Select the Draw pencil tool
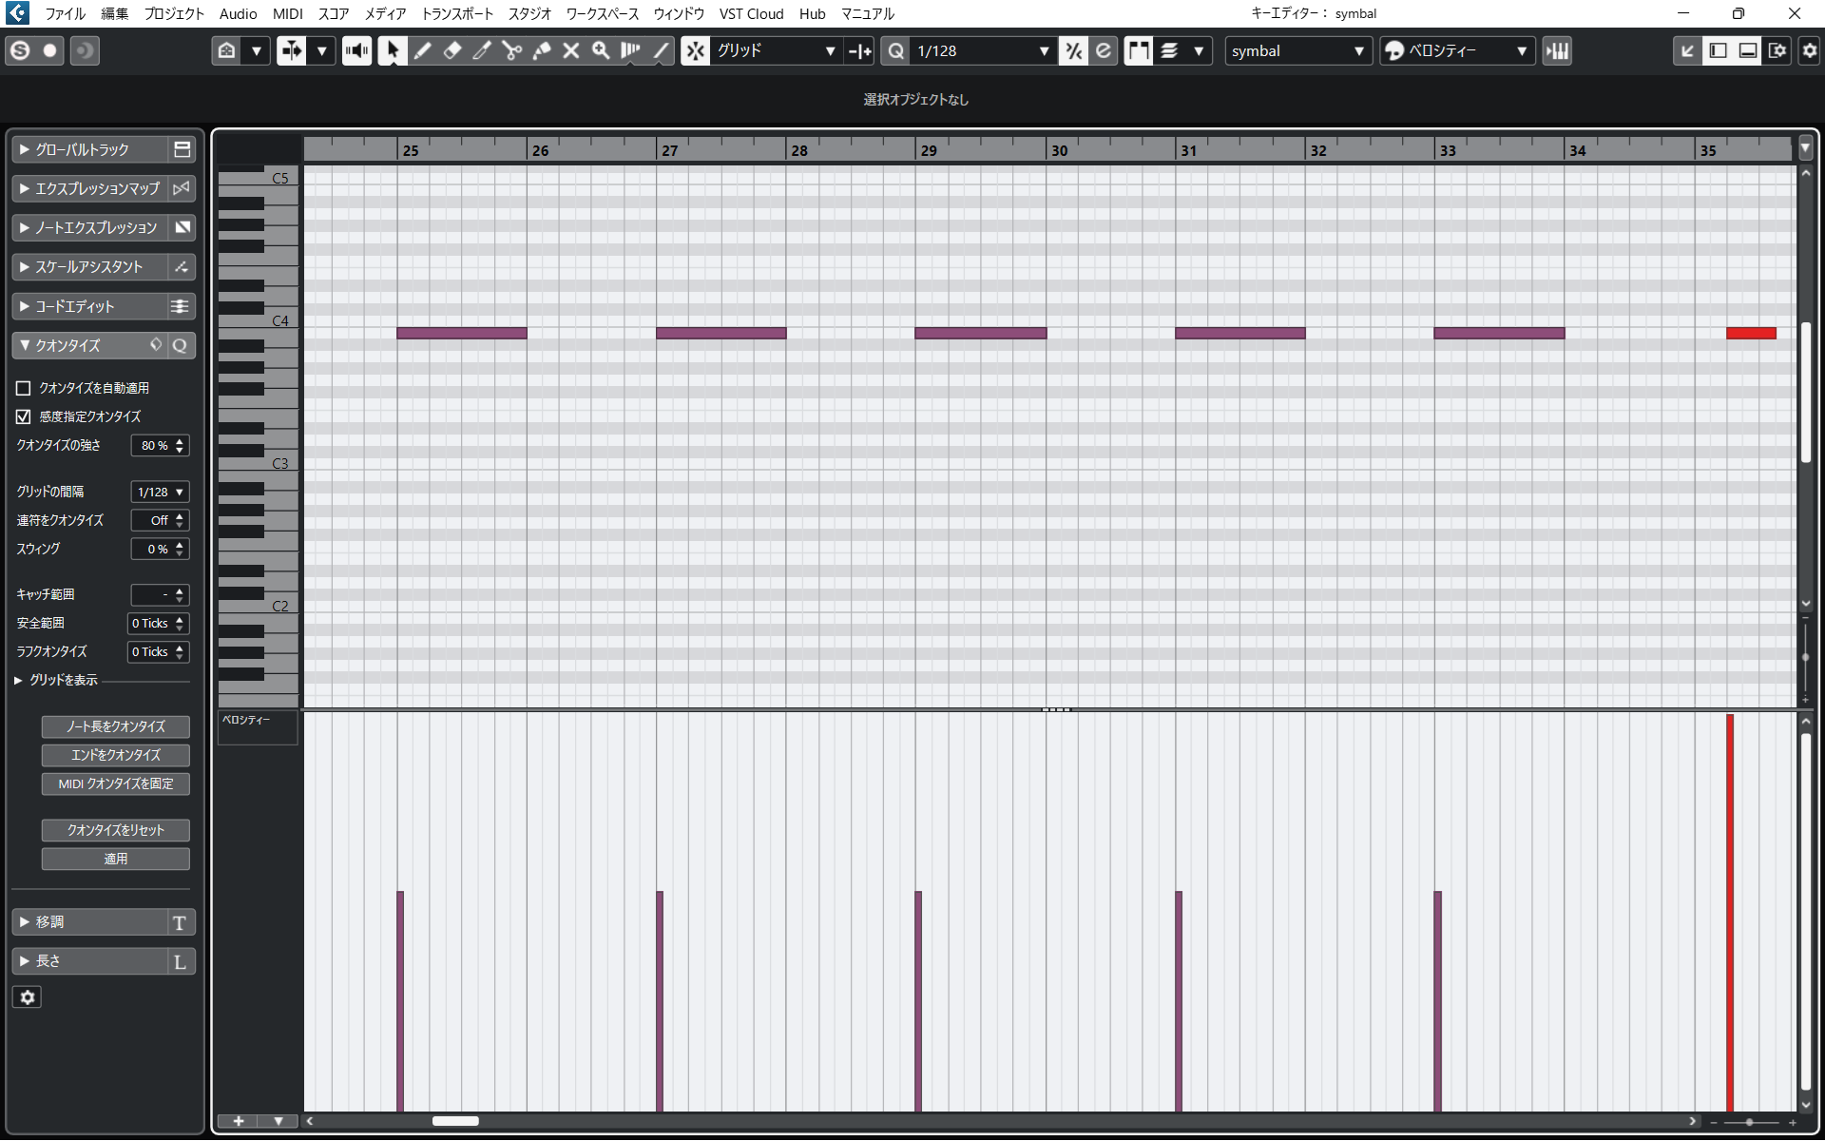This screenshot has height=1141, width=1825. (422, 51)
